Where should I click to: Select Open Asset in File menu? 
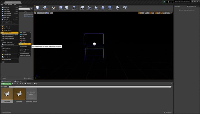coord(10,17)
